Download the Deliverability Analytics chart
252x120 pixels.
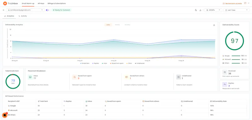point(214,25)
